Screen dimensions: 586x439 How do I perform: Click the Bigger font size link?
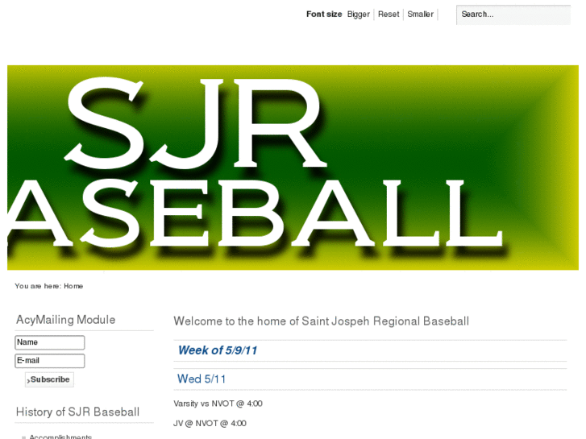coord(358,14)
